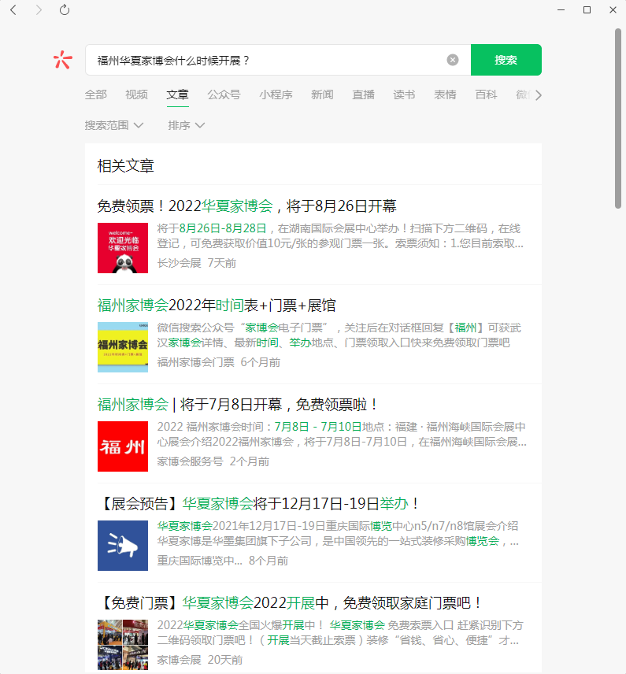Click the 家博会展 source name
This screenshot has height=674, width=626.
[x=180, y=660]
